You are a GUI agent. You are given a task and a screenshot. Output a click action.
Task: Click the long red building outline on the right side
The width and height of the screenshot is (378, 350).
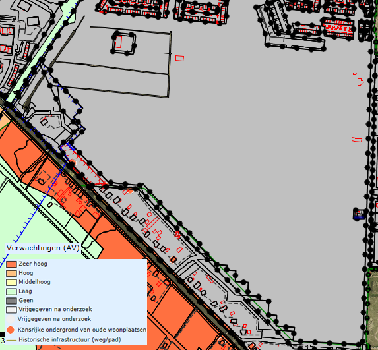coord(357,140)
